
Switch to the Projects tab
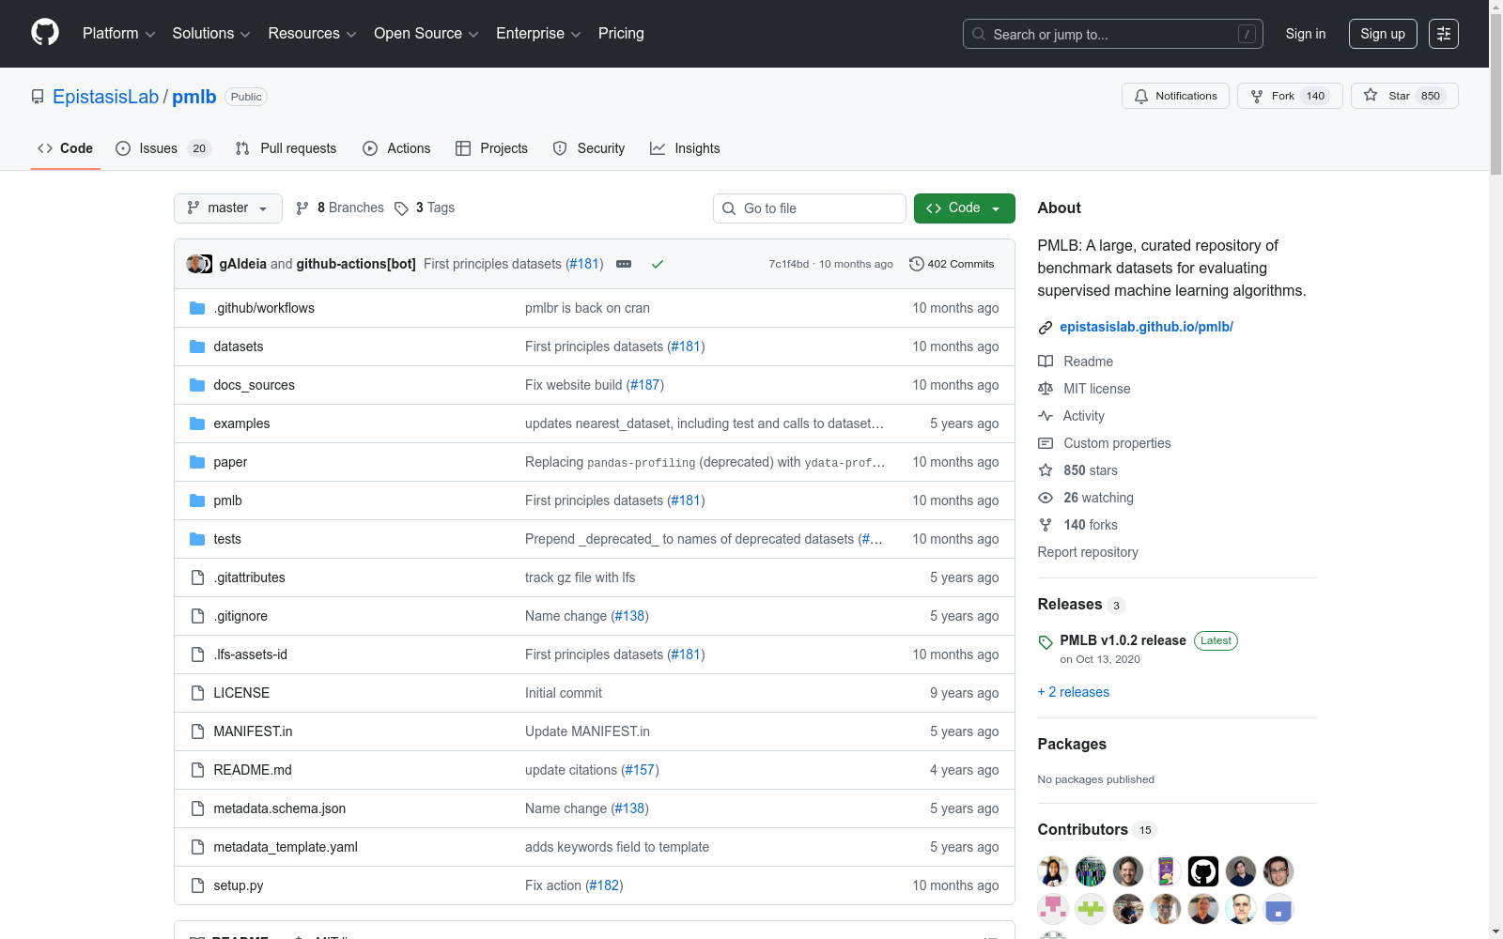[491, 148]
